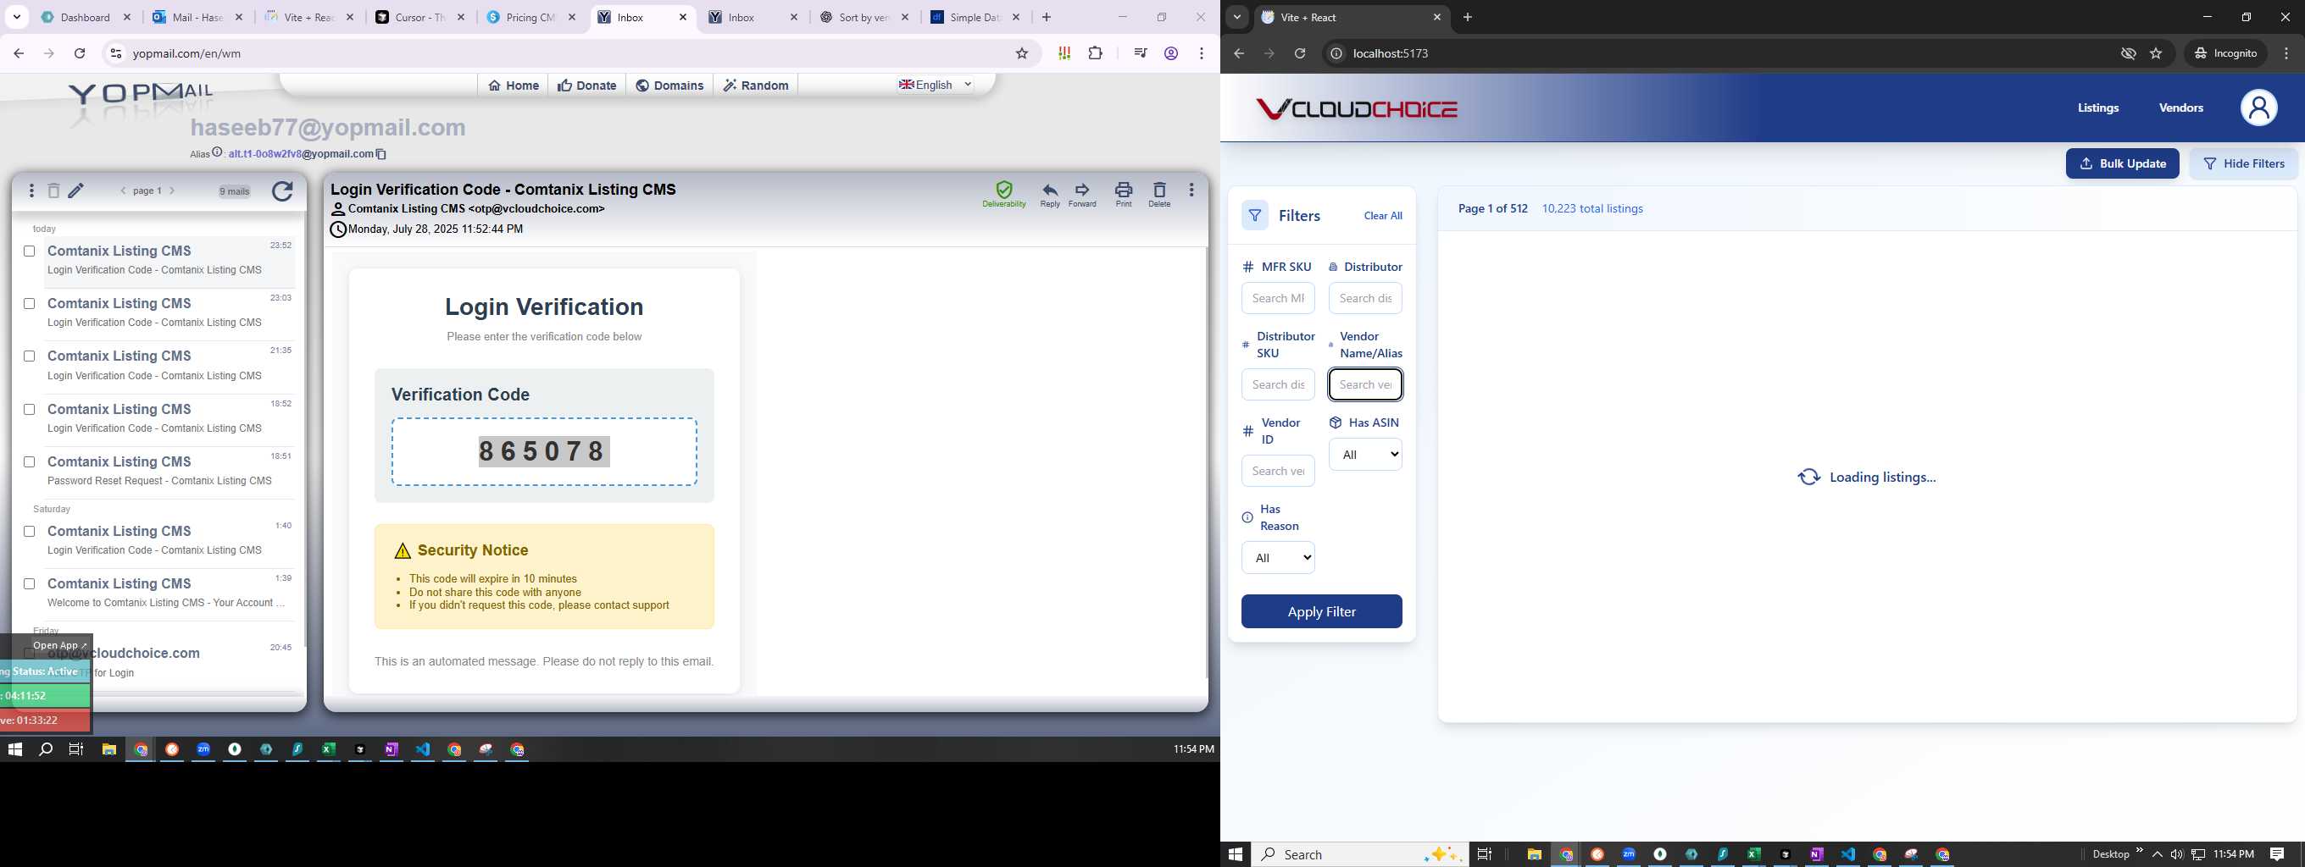Click the Yopmail Domains button
Viewport: 2305px width, 867px height.
pos(669,86)
